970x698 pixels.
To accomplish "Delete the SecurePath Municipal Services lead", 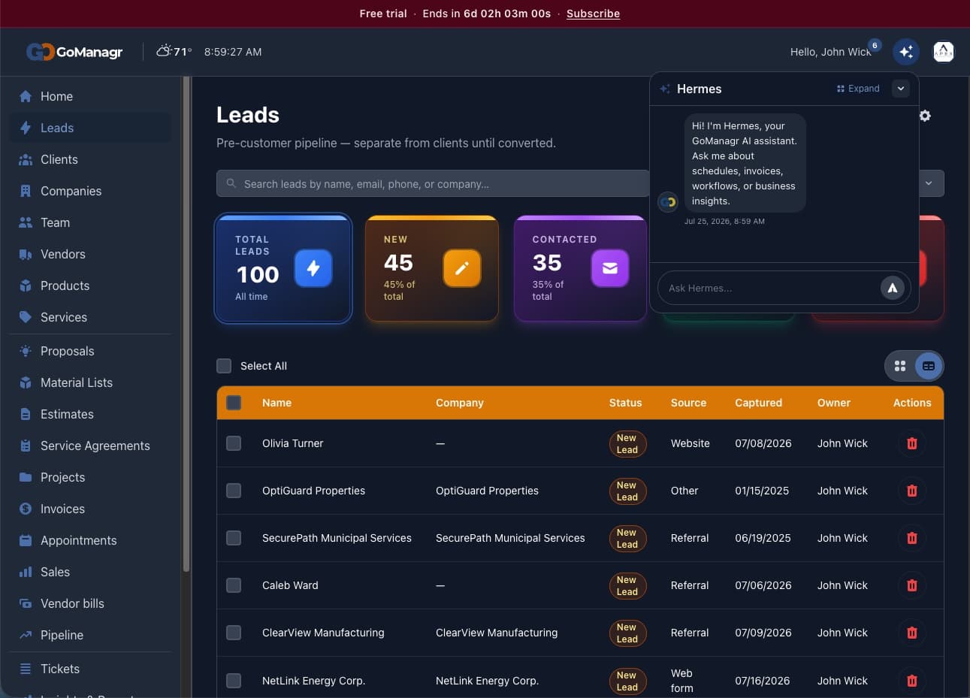I will (912, 538).
